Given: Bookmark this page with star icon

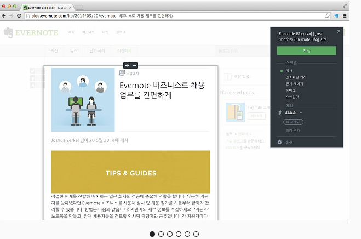Looking at the screenshot, I should 327,16.
